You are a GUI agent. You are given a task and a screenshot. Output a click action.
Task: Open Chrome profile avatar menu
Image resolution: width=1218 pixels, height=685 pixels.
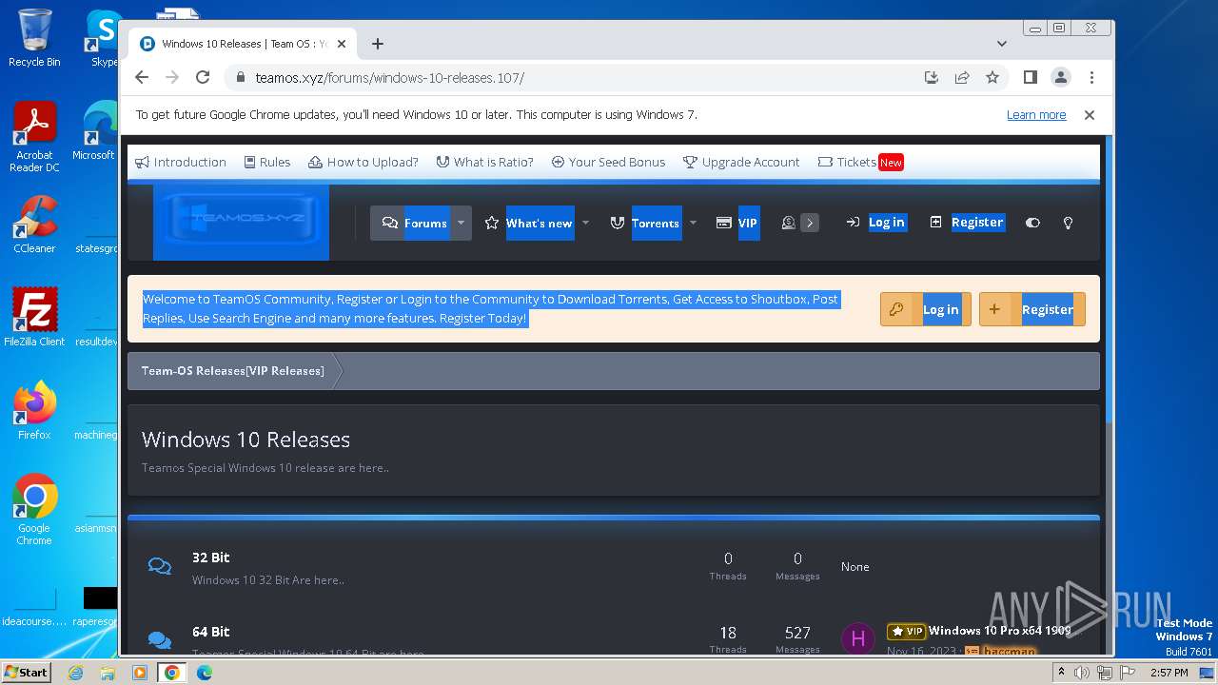click(x=1060, y=77)
